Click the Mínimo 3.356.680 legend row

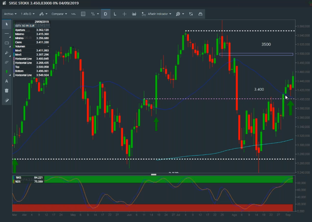(x=31, y=38)
